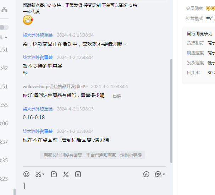The width and height of the screenshot is (215, 195).
Task: Open the plus-minus rating icon
Action: coord(66,174)
